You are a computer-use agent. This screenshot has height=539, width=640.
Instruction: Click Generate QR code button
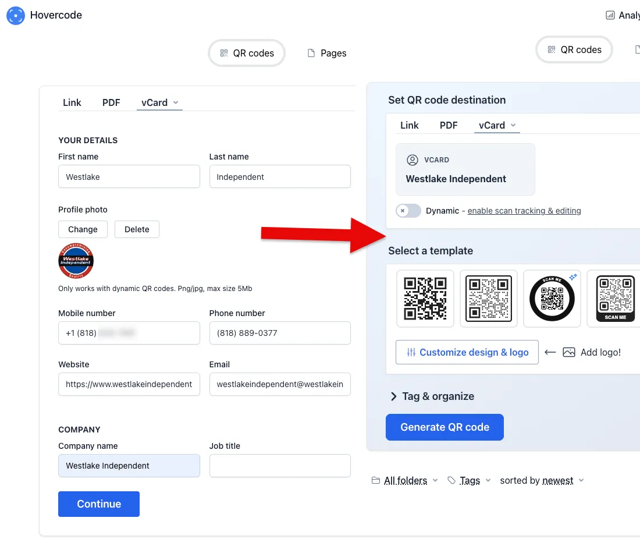point(445,427)
